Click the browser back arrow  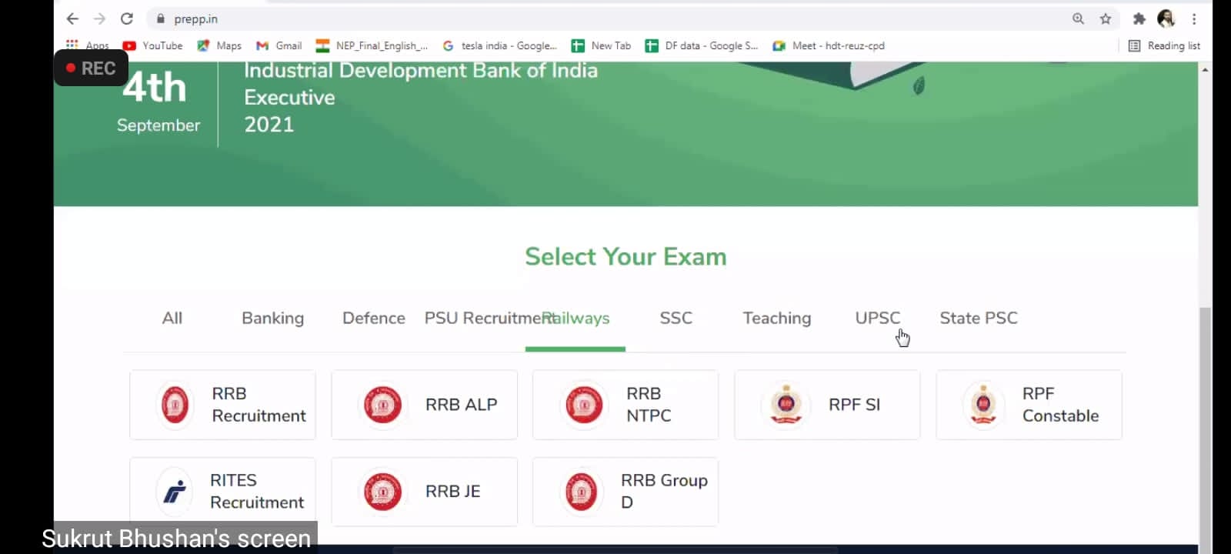pyautogui.click(x=72, y=18)
